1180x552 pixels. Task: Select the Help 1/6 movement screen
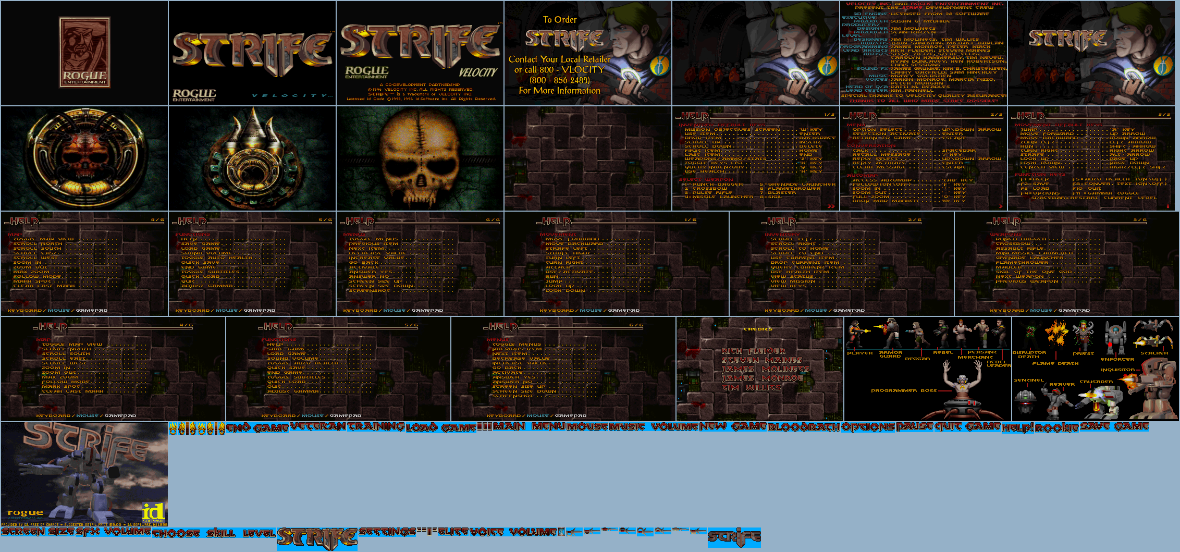pos(617,263)
